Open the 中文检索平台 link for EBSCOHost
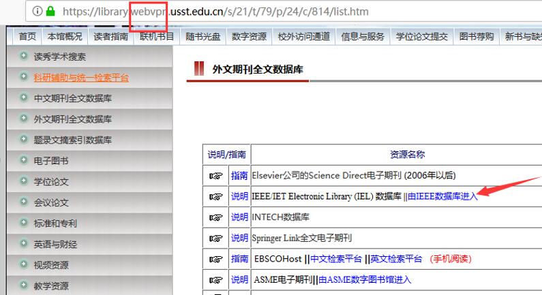542x295 pixels. pos(336,259)
